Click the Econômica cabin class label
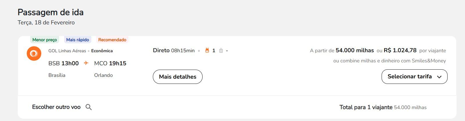Viewport: 465px width, 121px height. click(x=102, y=51)
